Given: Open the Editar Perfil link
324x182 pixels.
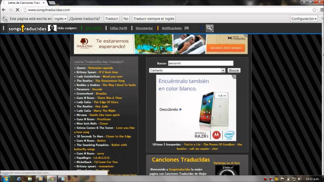Looking at the screenshot, I should pos(118,28).
